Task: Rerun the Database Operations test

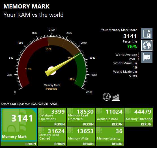Action: click(59, 124)
